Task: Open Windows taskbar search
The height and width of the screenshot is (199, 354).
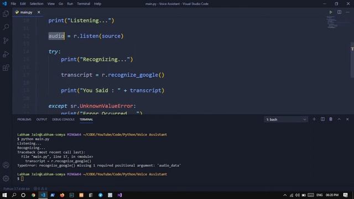Action: point(14,195)
